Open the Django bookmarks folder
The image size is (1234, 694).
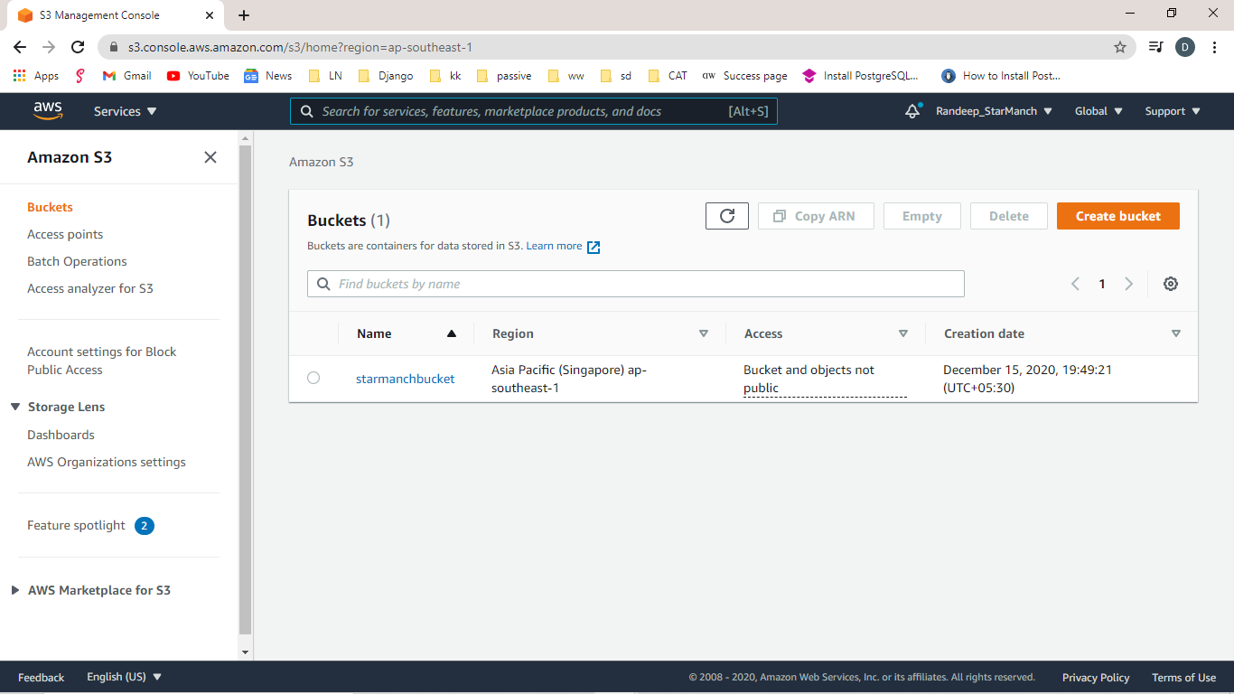[386, 76]
